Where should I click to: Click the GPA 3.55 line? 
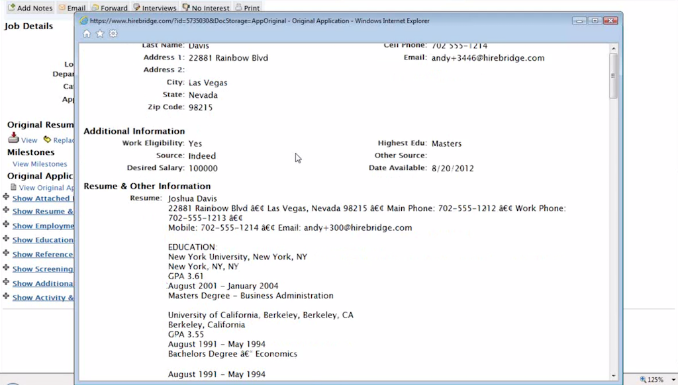[x=186, y=335]
